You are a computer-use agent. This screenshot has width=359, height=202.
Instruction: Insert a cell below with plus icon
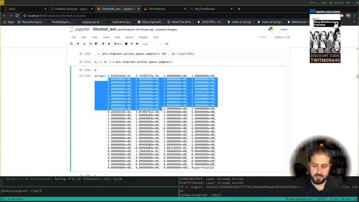click(x=78, y=44)
